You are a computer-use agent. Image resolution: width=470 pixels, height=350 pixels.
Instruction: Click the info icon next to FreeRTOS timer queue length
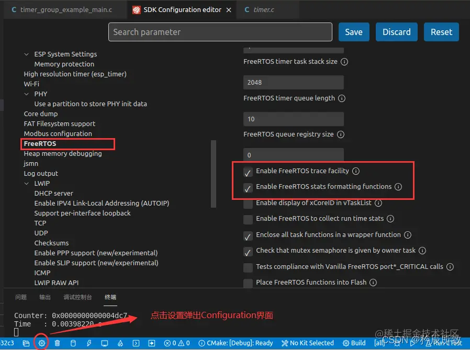[342, 98]
